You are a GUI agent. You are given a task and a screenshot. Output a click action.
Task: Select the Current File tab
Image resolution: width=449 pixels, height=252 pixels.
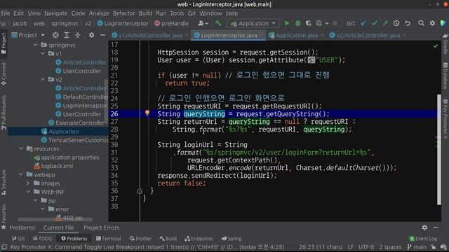pyautogui.click(x=59, y=227)
